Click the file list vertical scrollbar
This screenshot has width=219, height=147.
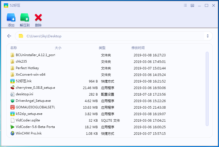pos(207,89)
